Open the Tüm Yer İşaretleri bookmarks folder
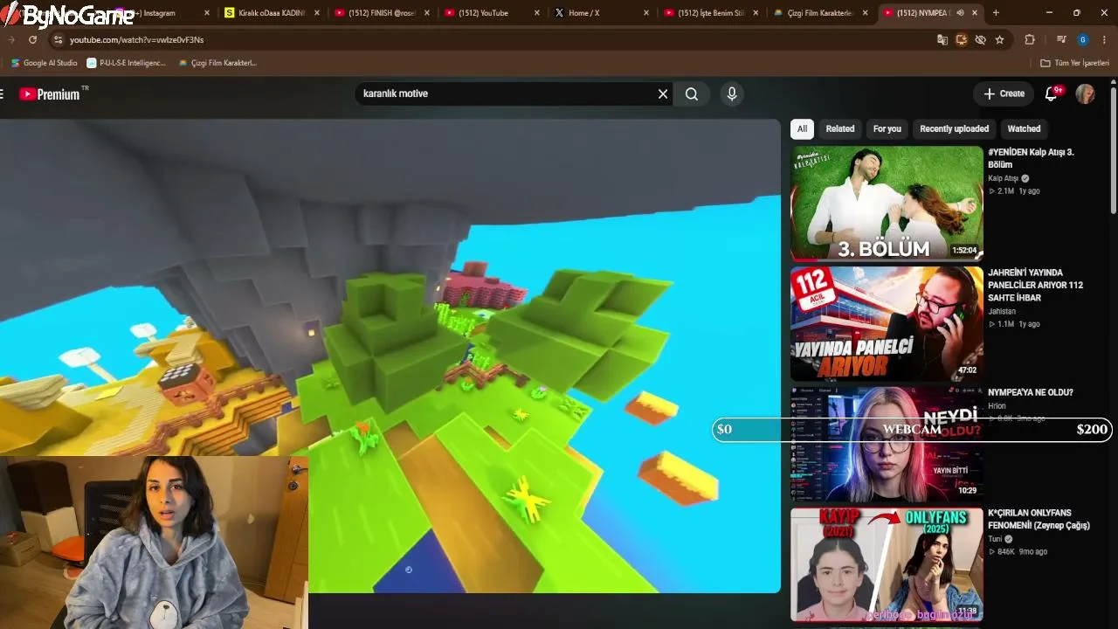This screenshot has width=1118, height=629. pyautogui.click(x=1074, y=63)
